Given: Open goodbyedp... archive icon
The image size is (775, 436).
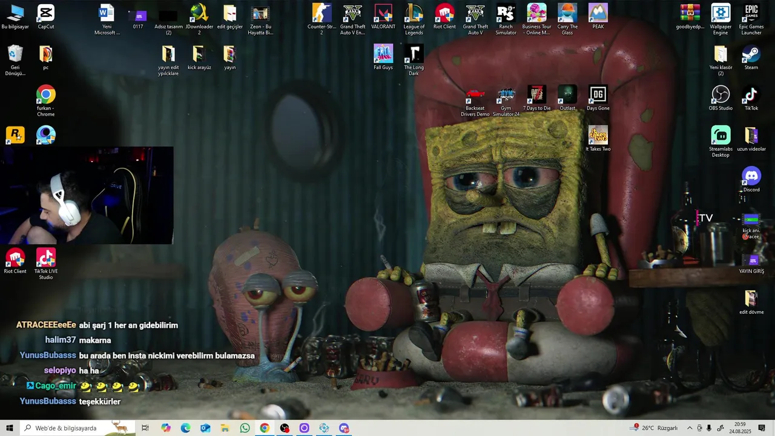Looking at the screenshot, I should click(x=690, y=16).
